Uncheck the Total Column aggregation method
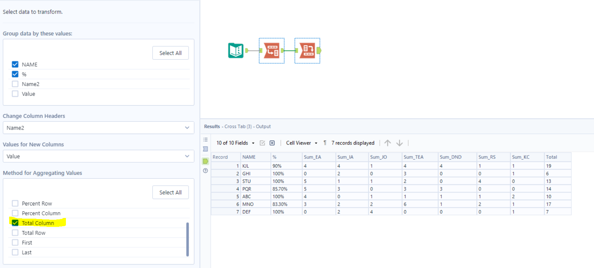Viewport: 594px width, 268px height. [x=15, y=223]
